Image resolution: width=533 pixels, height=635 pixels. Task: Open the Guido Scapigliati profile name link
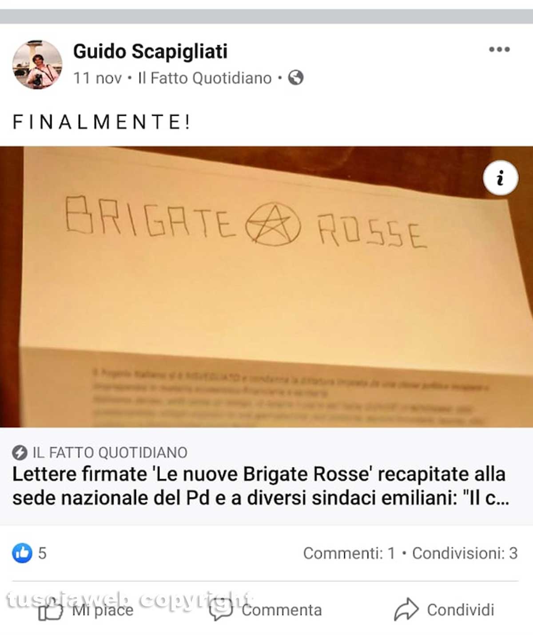pyautogui.click(x=150, y=51)
